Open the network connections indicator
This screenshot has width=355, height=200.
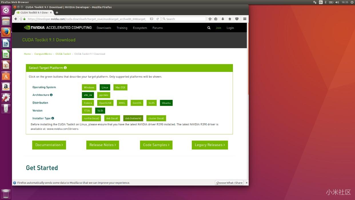tap(315, 2)
